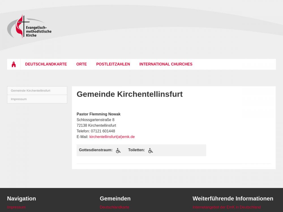Click the Weiterführende Informationen footer heading
283x212 pixels.
[233, 198]
